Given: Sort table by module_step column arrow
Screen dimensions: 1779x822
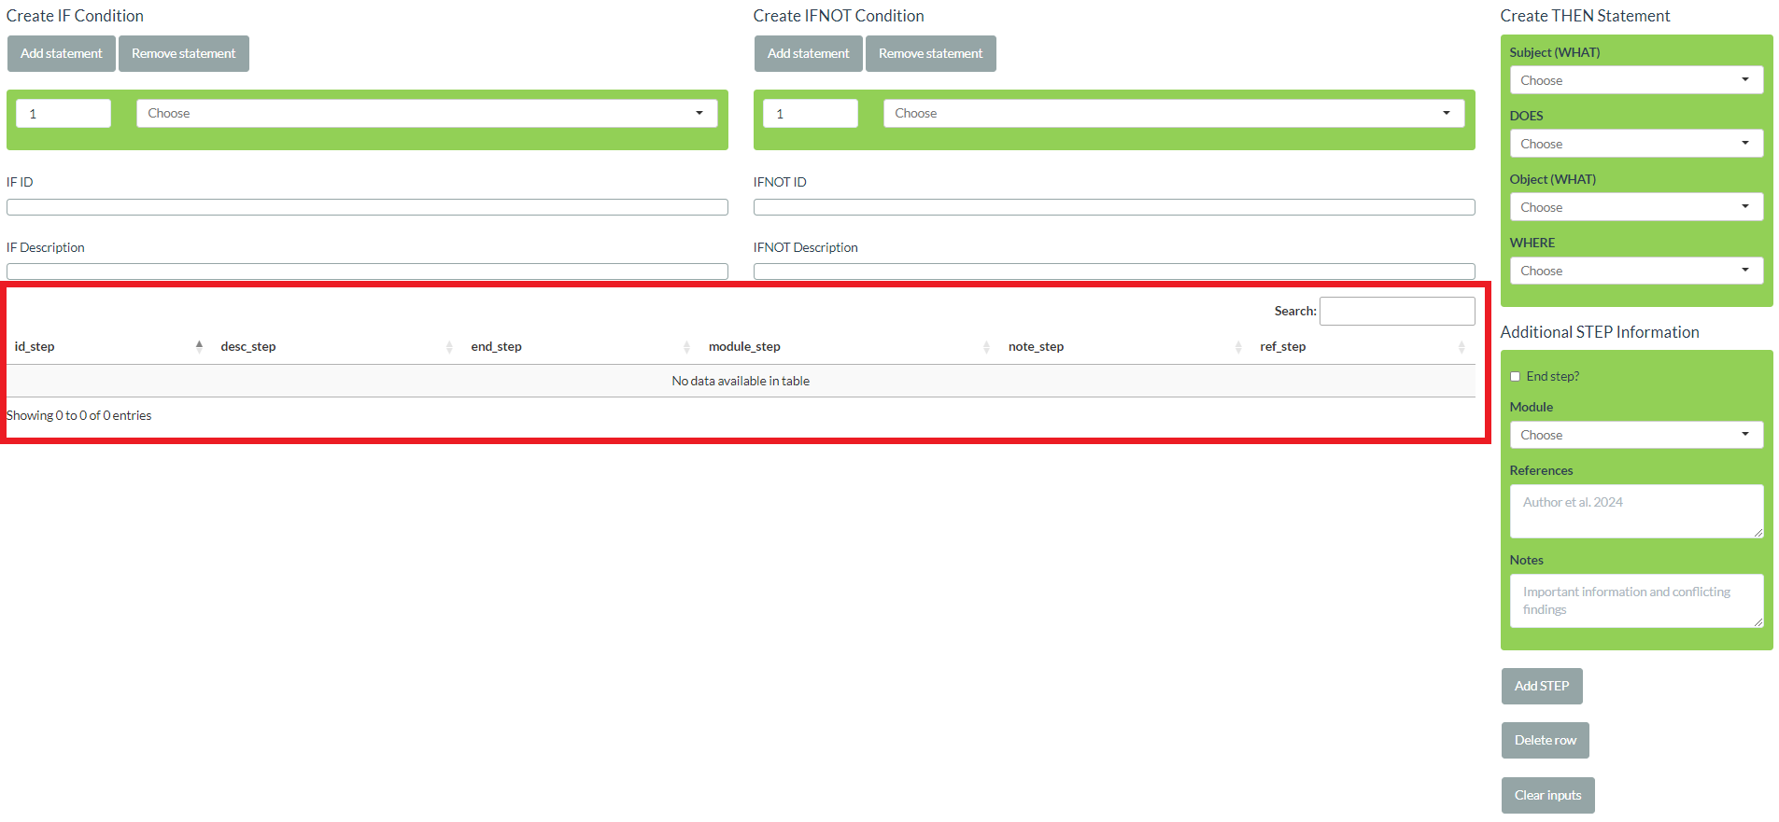Looking at the screenshot, I should [986, 347].
